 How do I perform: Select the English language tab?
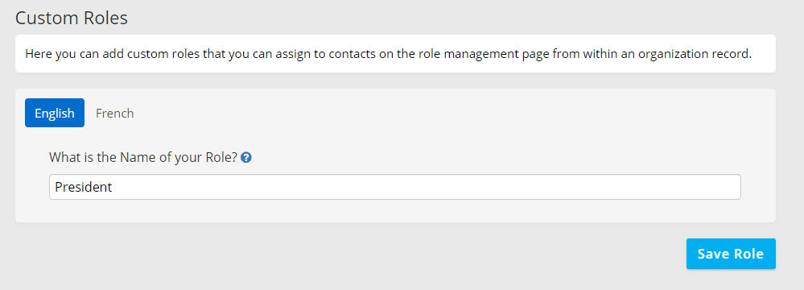[55, 113]
